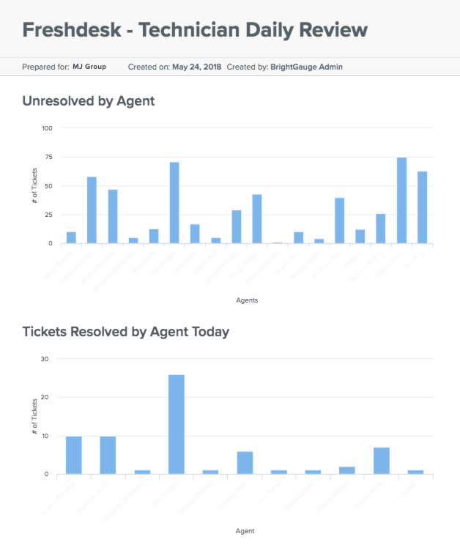Click the "Freshdesk - Technician Daily Review" report title

195,30
